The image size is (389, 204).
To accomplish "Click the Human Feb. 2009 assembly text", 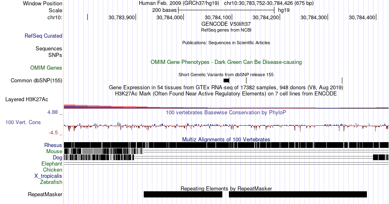I will point(179,3).
